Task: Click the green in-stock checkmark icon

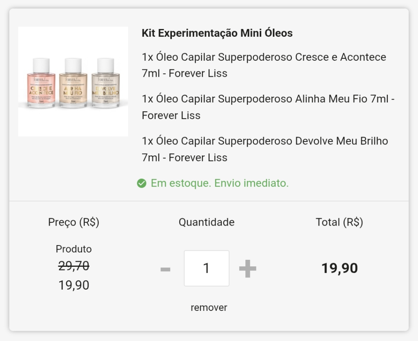Action: (x=142, y=184)
